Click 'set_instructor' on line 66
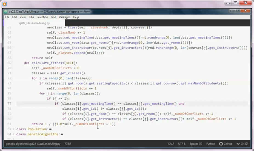Viewport: 254px width, 151px height. point(78,48)
